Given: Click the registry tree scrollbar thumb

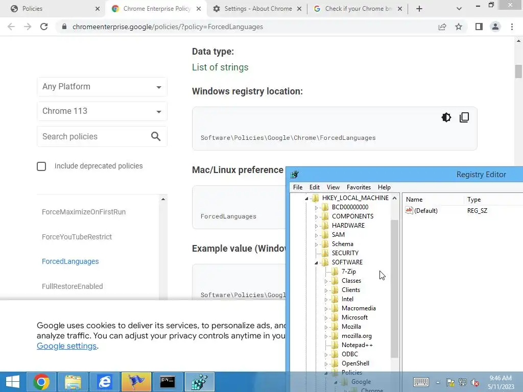Looking at the screenshot, I should (x=395, y=289).
